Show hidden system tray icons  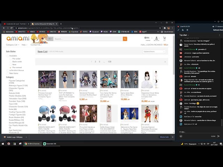coord(199,144)
